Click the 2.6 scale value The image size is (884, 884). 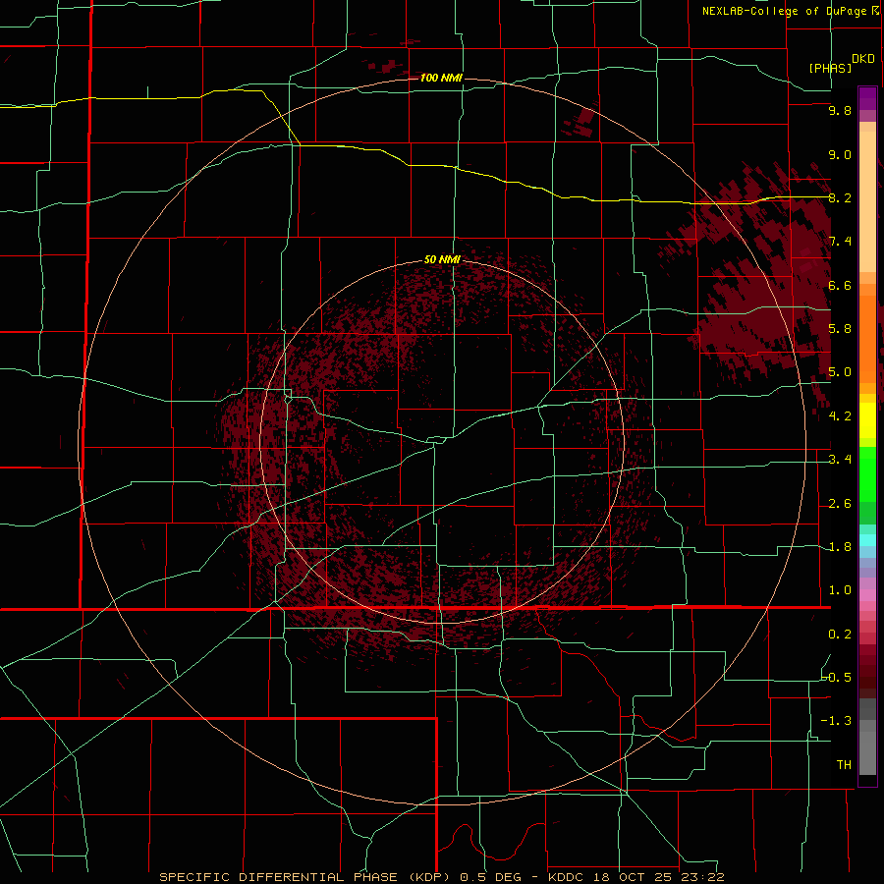coord(840,504)
